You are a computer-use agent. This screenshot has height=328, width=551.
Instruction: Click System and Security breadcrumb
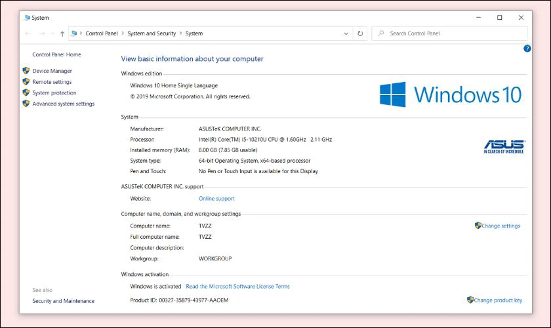tap(152, 33)
